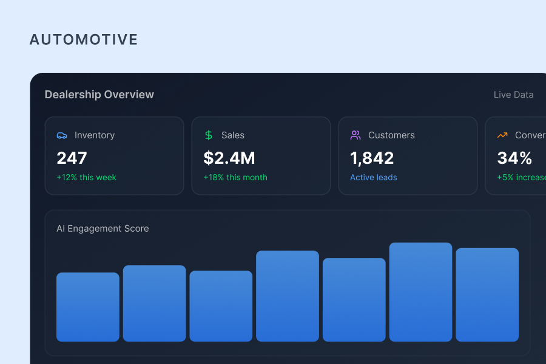Screen dimensions: 546x364
Task: Select the last bar in engagement chart
Action: pos(487,295)
